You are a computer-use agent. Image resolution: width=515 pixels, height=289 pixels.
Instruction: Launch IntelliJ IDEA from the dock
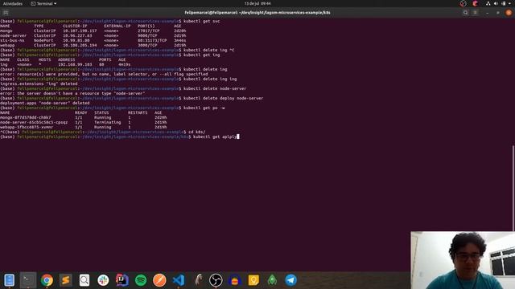122,280
